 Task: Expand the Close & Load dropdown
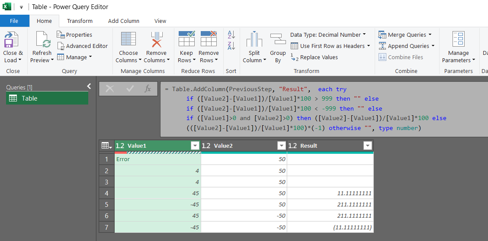pyautogui.click(x=19, y=60)
